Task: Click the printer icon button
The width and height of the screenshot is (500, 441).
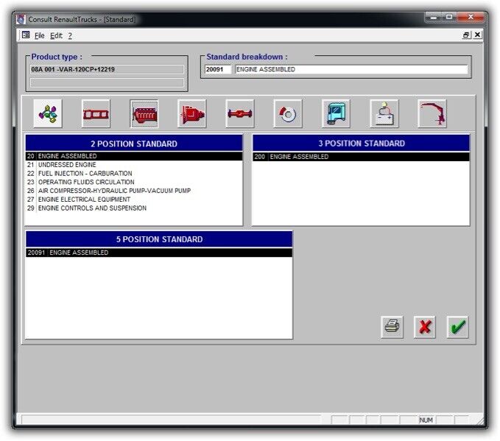Action: (392, 327)
